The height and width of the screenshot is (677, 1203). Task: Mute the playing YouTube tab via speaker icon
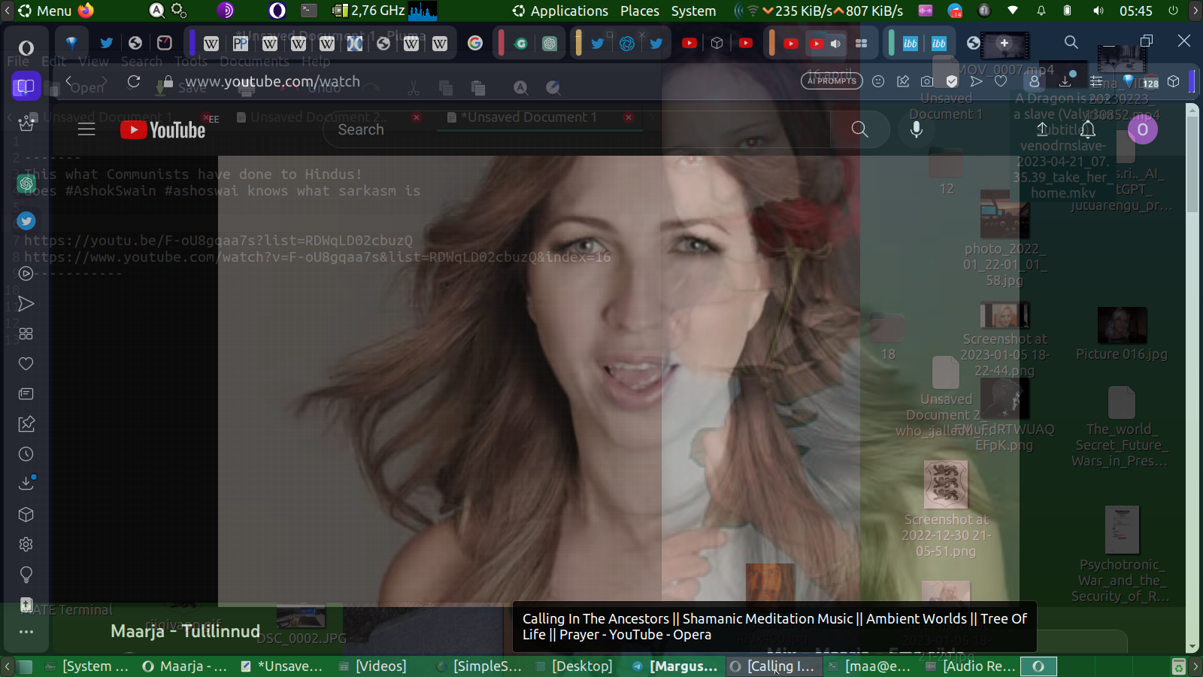tap(835, 44)
